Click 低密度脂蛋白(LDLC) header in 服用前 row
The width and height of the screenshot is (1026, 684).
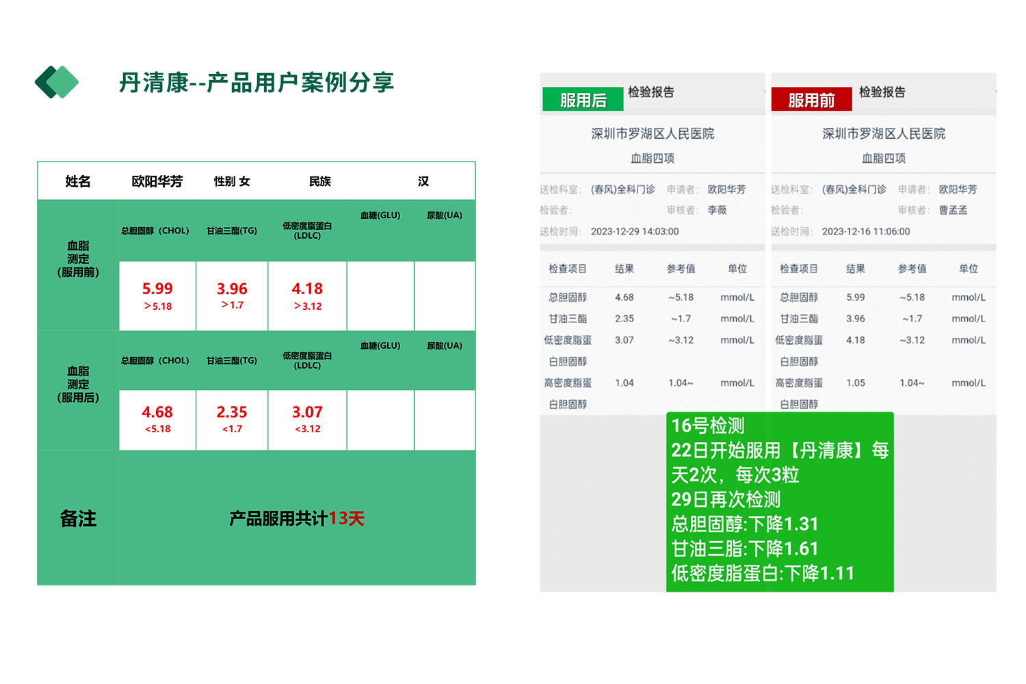[307, 231]
